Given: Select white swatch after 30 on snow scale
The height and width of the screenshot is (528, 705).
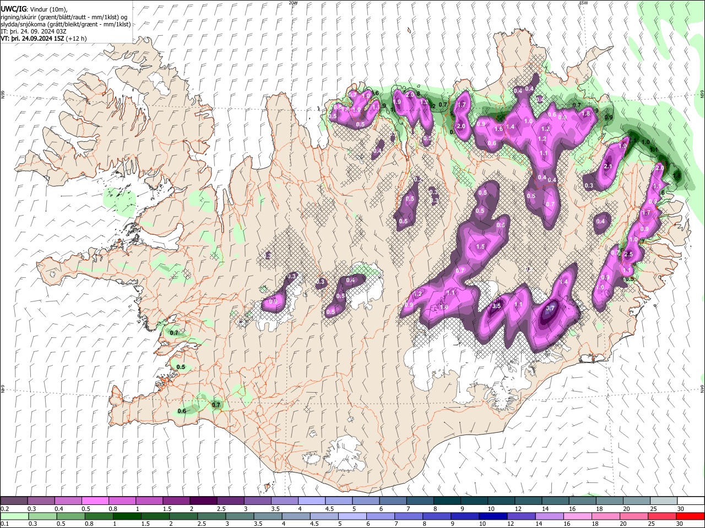Looking at the screenshot, I should (691, 501).
